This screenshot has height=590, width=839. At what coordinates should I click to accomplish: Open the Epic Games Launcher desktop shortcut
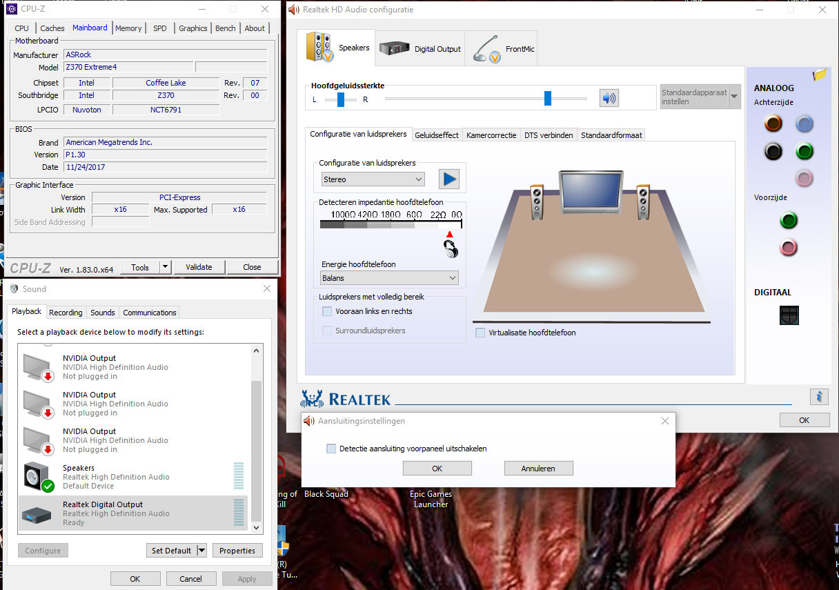coord(431,499)
